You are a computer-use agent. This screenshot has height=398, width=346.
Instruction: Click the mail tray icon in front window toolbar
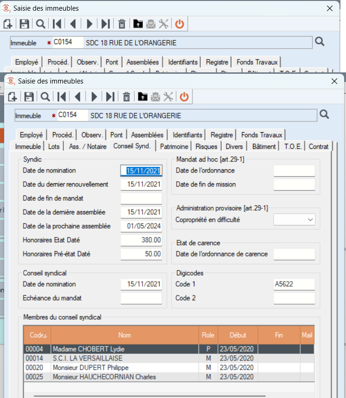pos(155,97)
